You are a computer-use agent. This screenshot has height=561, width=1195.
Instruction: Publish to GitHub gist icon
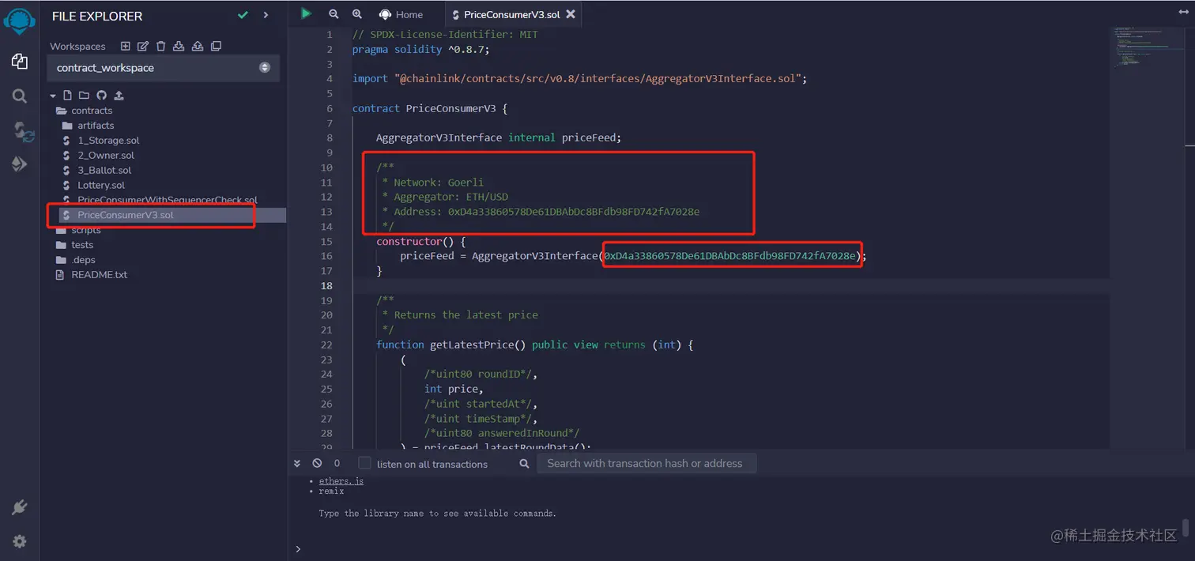[x=101, y=96]
